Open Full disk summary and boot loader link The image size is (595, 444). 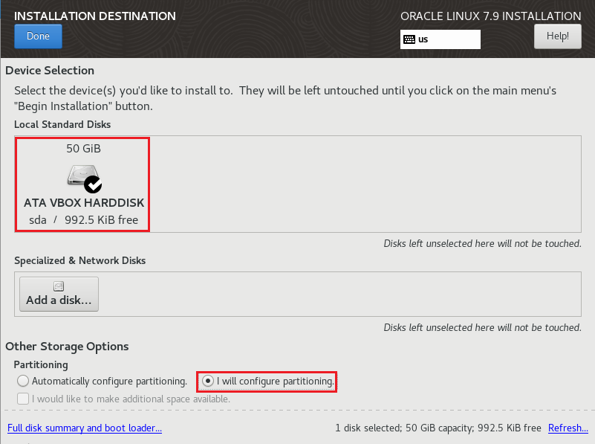pos(85,428)
